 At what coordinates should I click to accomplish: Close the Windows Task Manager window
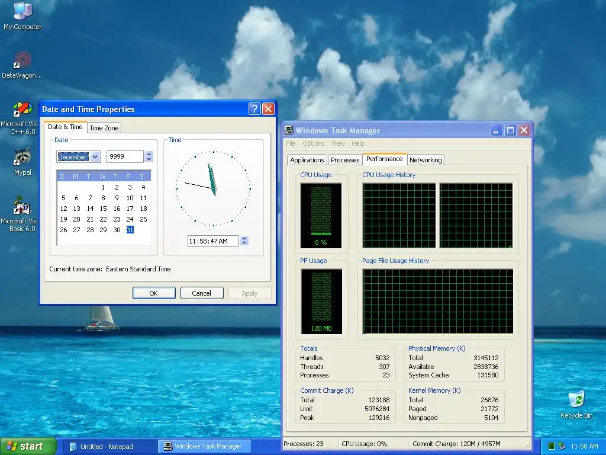click(x=524, y=130)
